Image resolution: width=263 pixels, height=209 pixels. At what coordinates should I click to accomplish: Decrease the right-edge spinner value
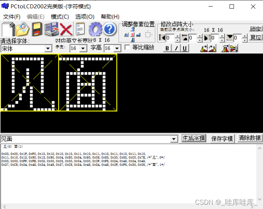222,40
